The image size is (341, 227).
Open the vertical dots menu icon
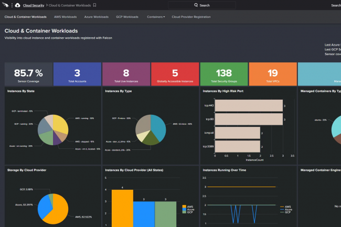click(12, 5)
